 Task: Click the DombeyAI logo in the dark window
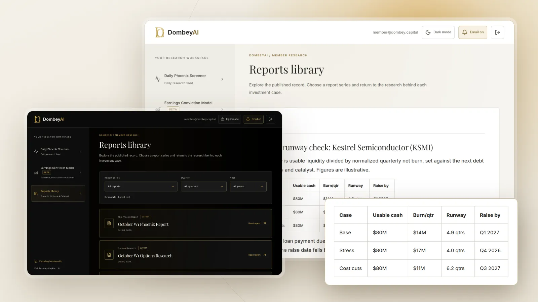(49, 119)
